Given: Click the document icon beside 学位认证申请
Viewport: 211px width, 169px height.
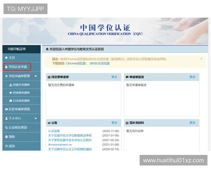Looking at the screenshot, I should point(6,67).
